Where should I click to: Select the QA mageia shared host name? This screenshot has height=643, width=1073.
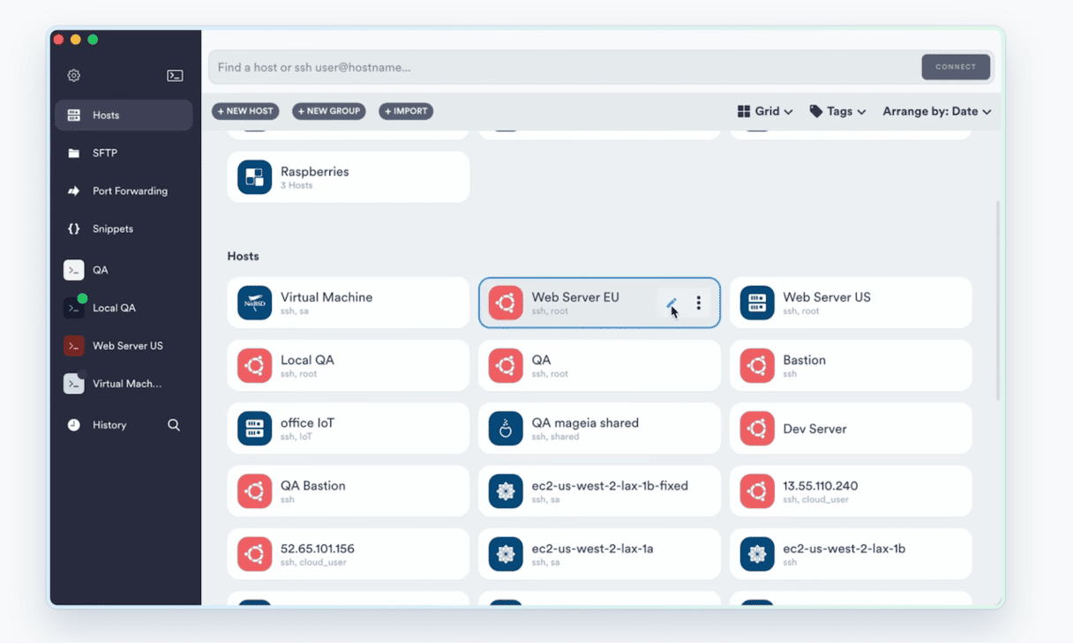585,423
